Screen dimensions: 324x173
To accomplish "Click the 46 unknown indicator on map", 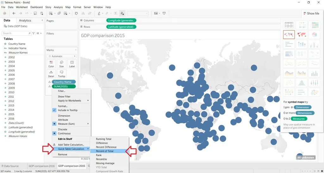I will coord(305,158).
